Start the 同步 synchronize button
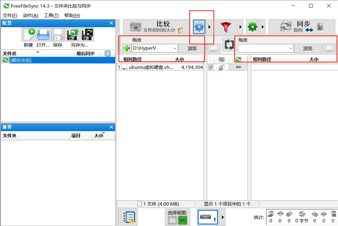The image size is (338, 226). (x=302, y=27)
